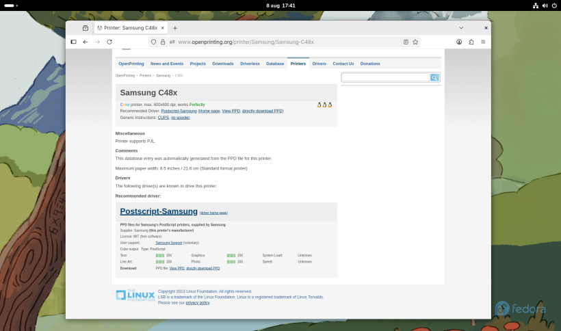Open the Database nav item

tap(275, 64)
